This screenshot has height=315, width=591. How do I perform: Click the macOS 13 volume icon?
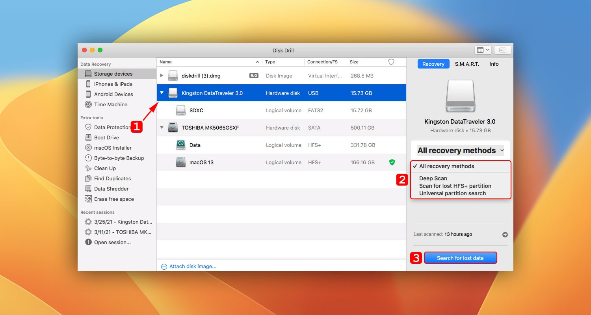coord(181,162)
